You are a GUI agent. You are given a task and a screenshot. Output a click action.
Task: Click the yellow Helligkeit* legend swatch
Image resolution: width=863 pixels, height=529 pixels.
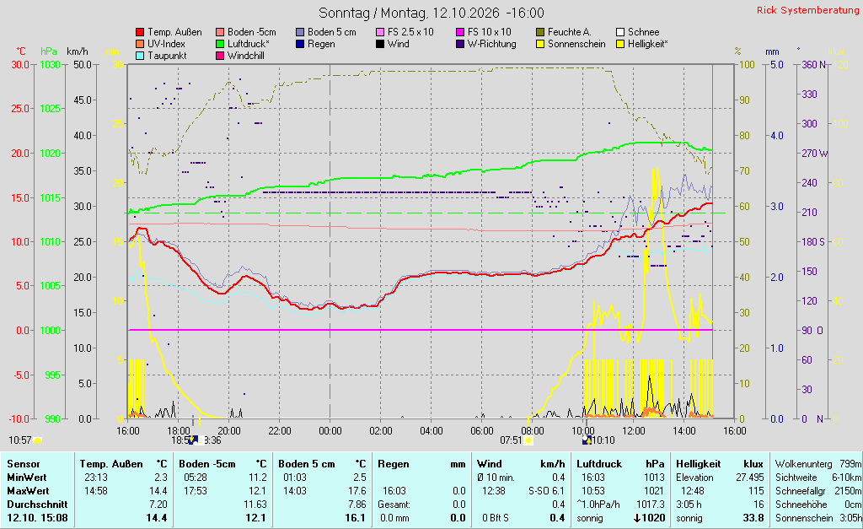pyautogui.click(x=620, y=44)
